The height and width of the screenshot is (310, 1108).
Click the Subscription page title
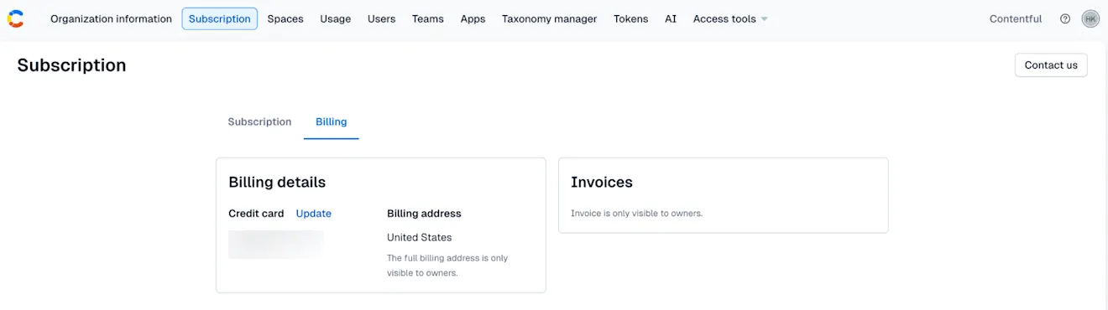click(x=71, y=65)
